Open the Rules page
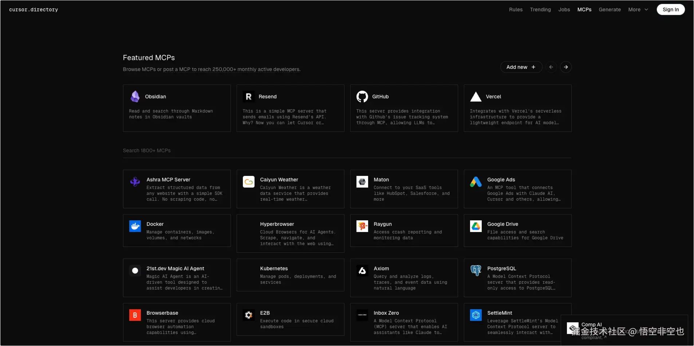 tap(516, 9)
